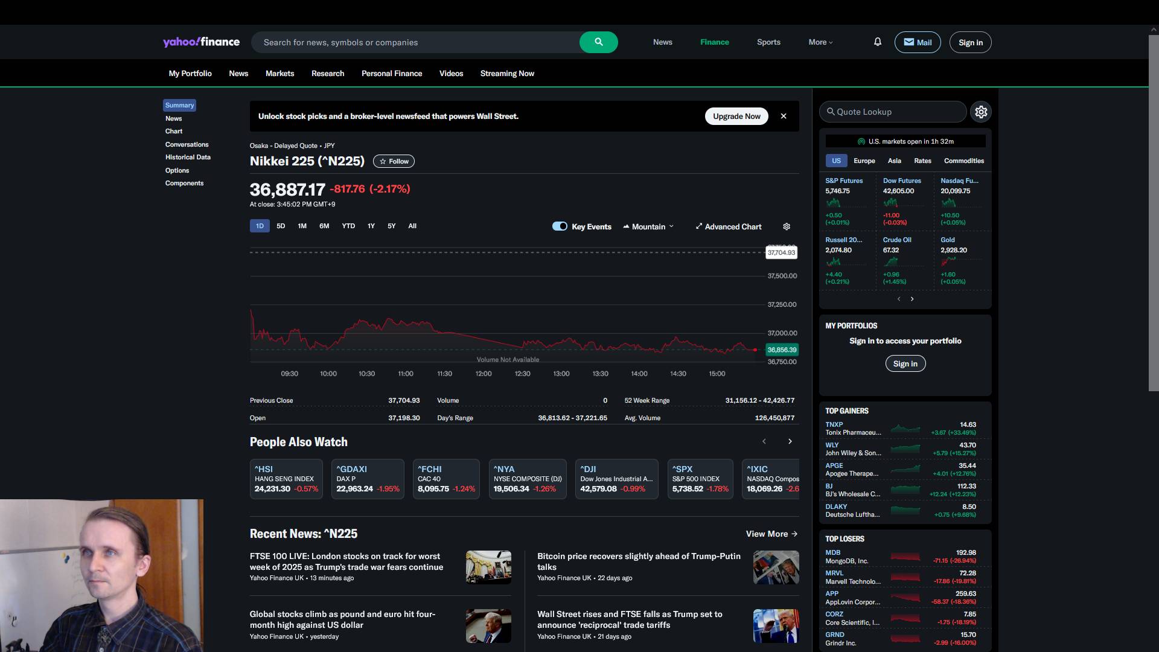Viewport: 1159px width, 652px height.
Task: Click the green search magnifier button
Action: pos(598,42)
